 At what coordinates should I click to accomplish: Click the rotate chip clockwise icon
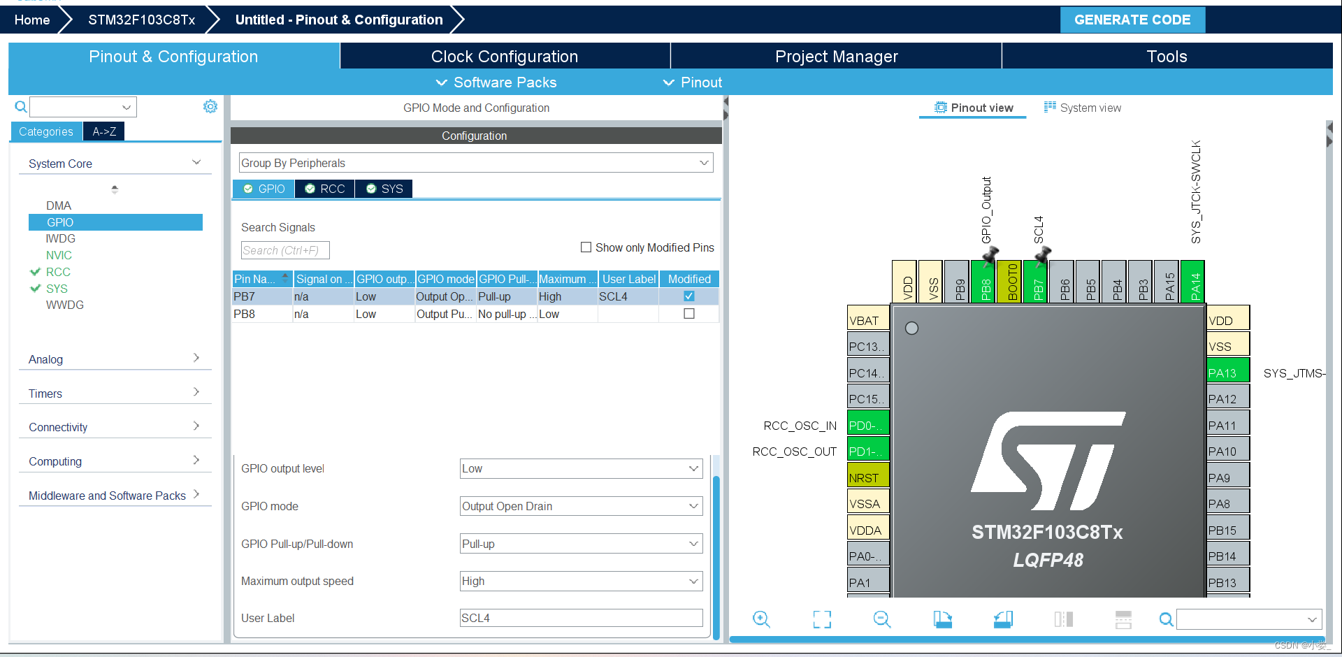[x=943, y=619]
